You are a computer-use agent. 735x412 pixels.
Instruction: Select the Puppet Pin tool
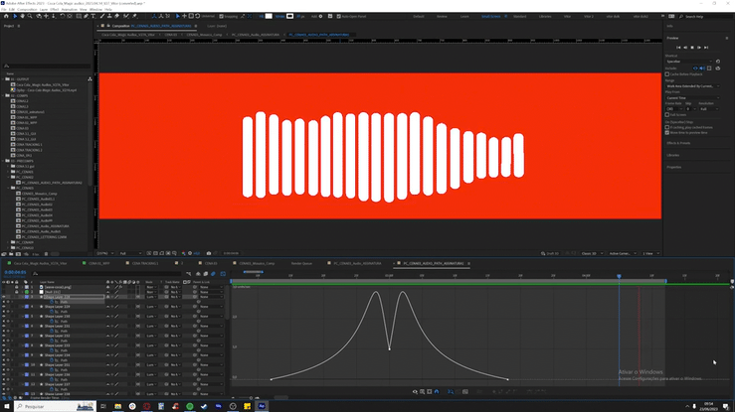[x=134, y=16]
